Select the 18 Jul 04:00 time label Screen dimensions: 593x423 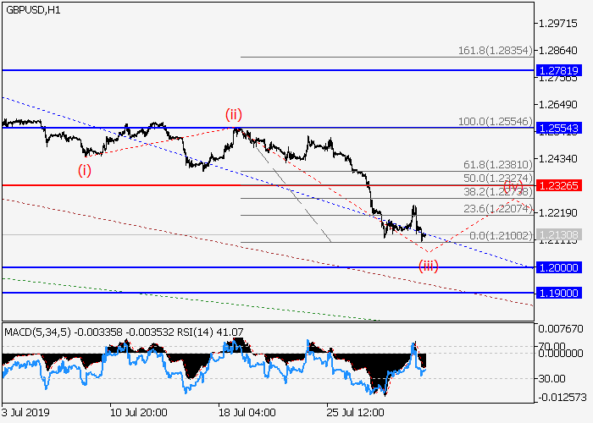(x=246, y=414)
